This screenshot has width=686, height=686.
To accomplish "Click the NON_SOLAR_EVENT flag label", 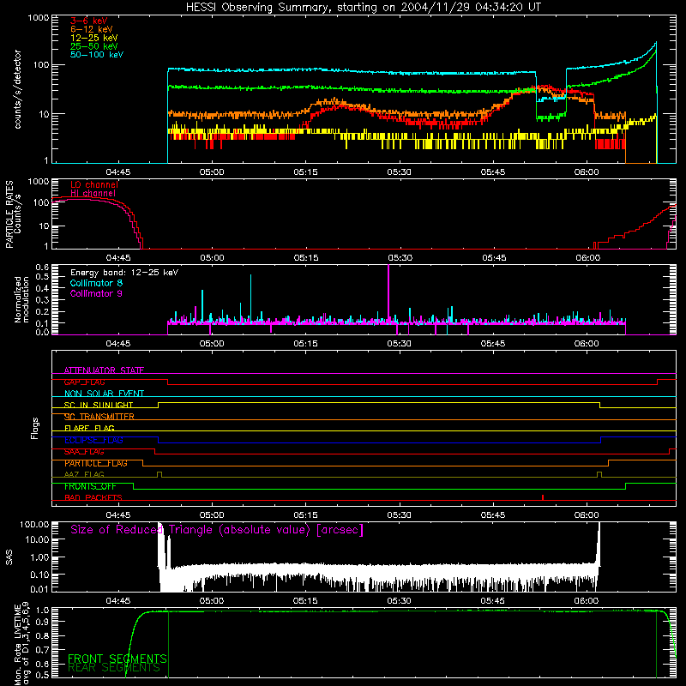I will click(x=104, y=394).
